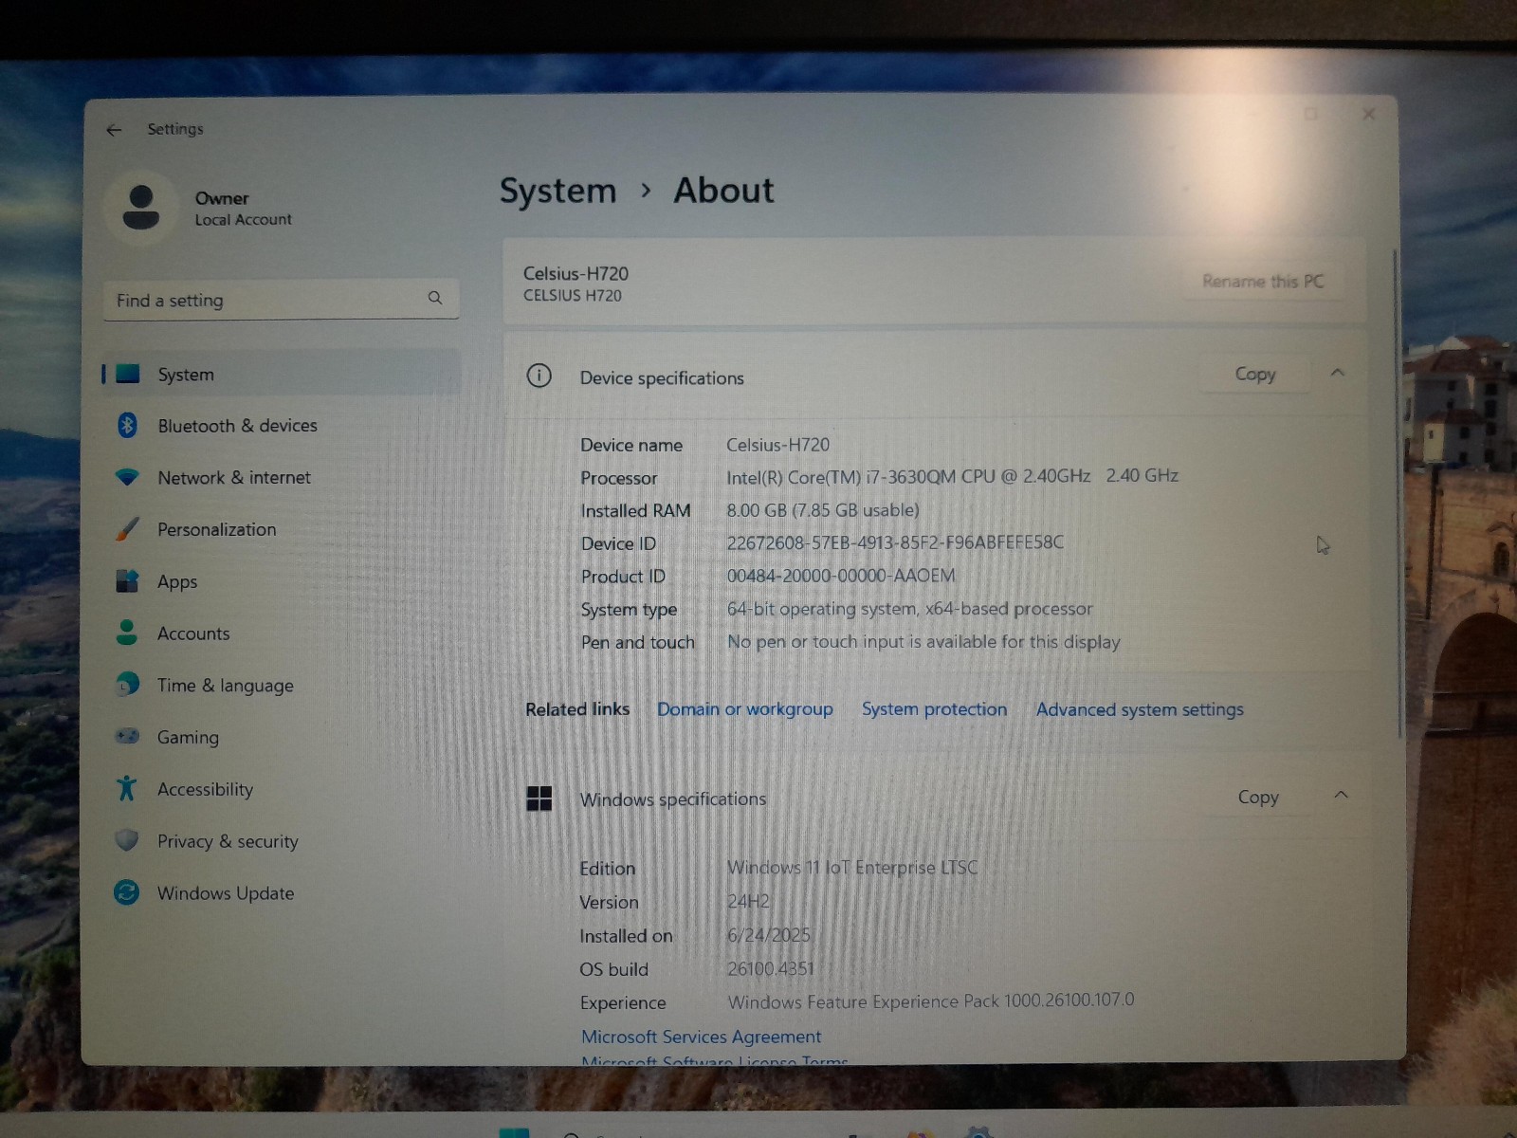The image size is (1517, 1138).
Task: Click Product ID 00484-20000-00000-AAOEM
Action: pyautogui.click(x=841, y=576)
